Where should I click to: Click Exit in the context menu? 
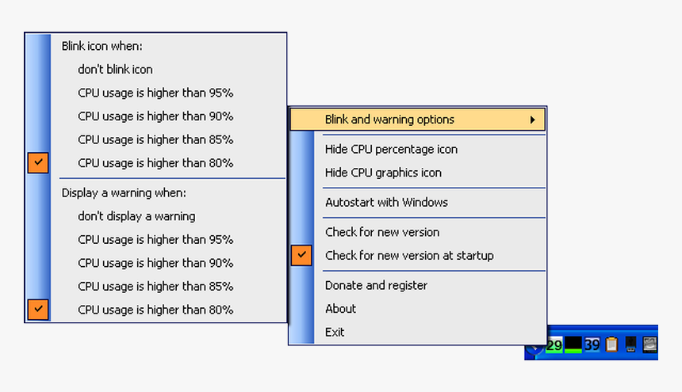(x=335, y=332)
